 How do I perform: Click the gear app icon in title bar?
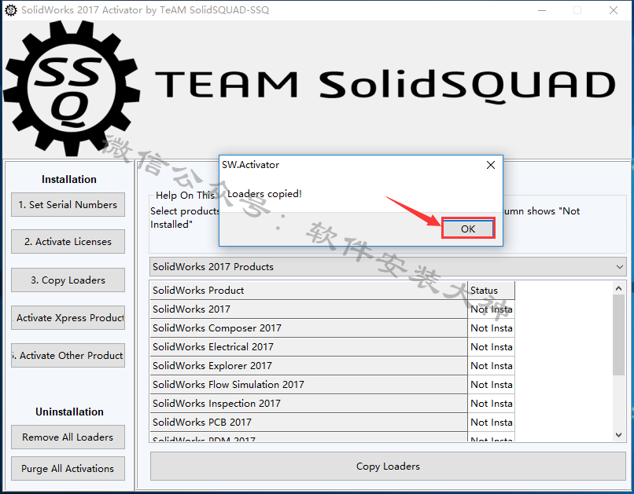[x=11, y=10]
